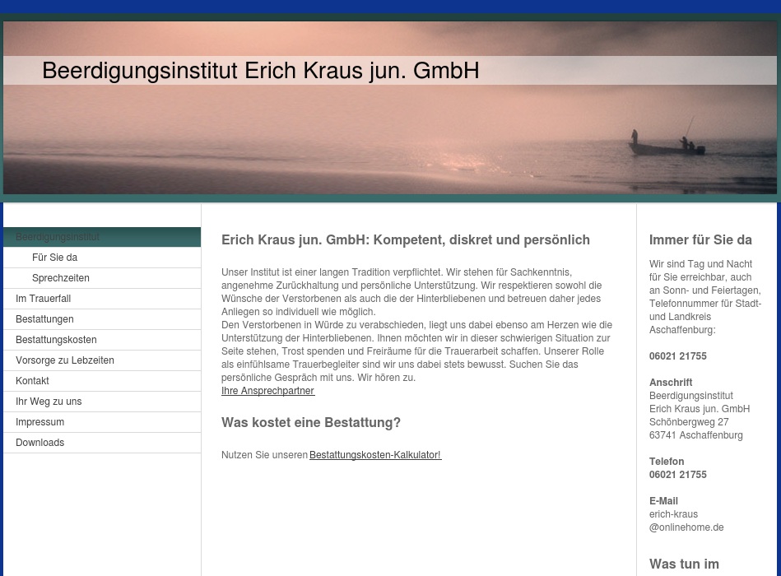Image resolution: width=781 pixels, height=576 pixels.
Task: Navigate to Im Trauerfall
Action: [x=43, y=298]
